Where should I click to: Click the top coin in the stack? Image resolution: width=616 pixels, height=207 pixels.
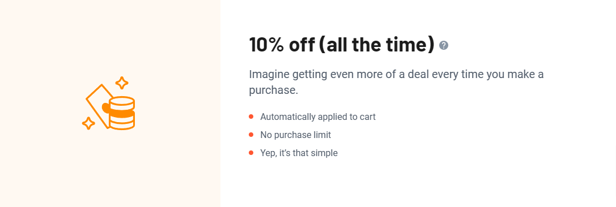122,102
